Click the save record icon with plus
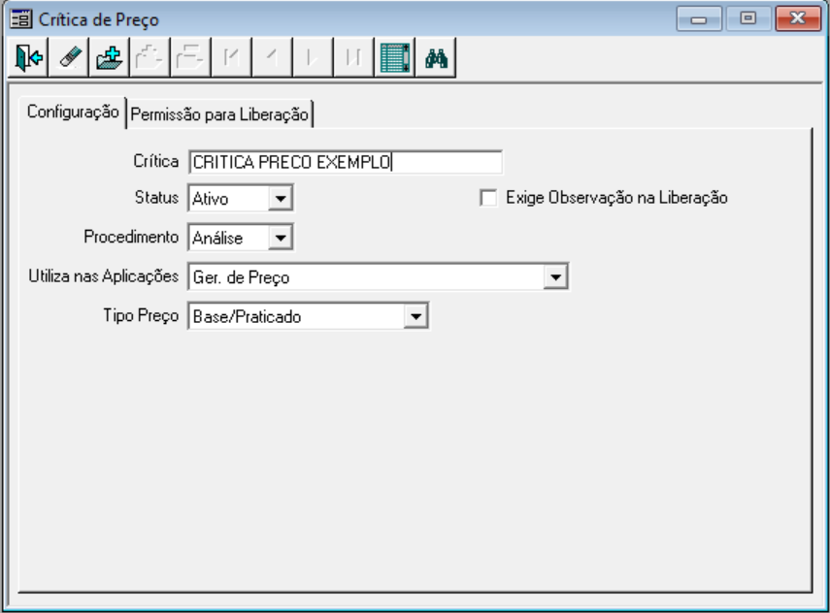 click(110, 57)
